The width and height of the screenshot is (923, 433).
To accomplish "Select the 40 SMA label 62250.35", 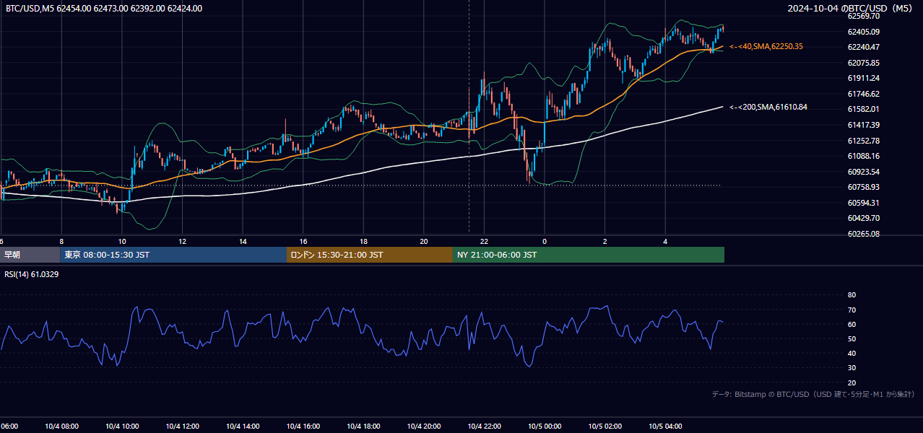I will (x=766, y=46).
